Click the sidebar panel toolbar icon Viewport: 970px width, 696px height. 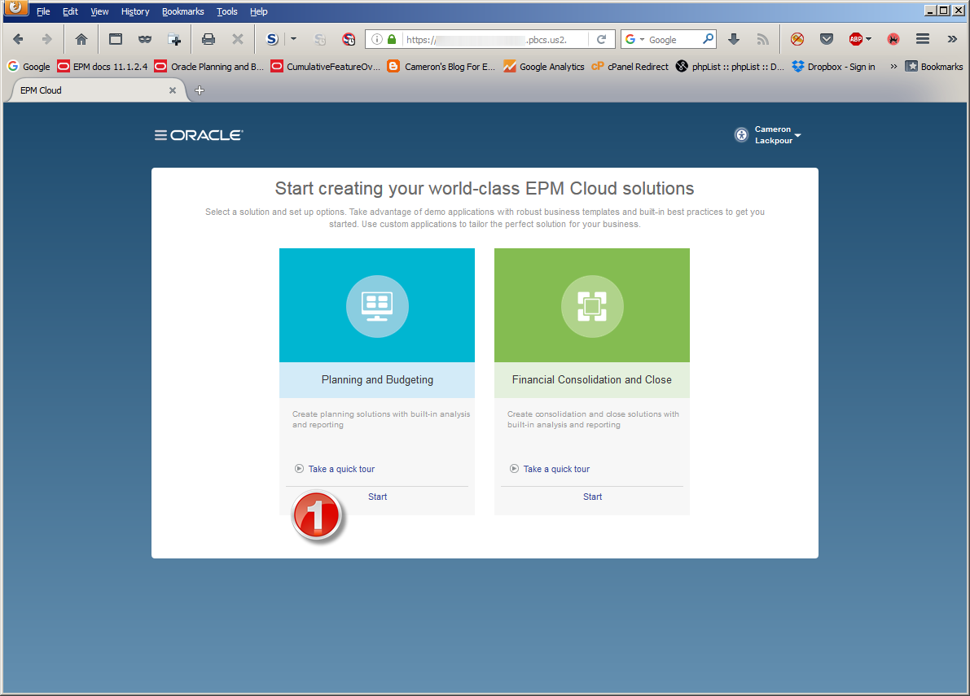coord(116,39)
